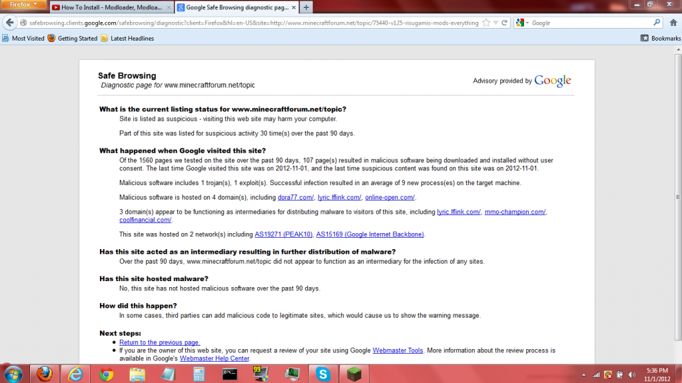Open the URL history dropdown arrow
Viewport: 682px width, 383px height.
click(496, 23)
